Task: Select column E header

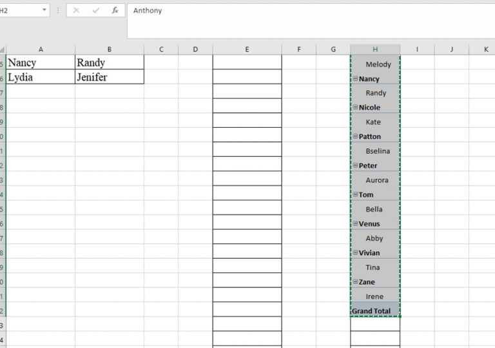Action: (x=247, y=49)
